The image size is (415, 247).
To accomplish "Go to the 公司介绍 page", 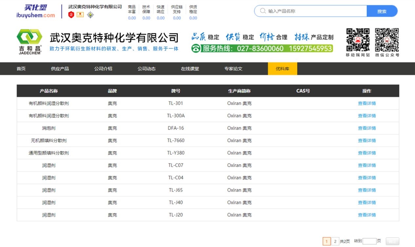I will [x=103, y=69].
